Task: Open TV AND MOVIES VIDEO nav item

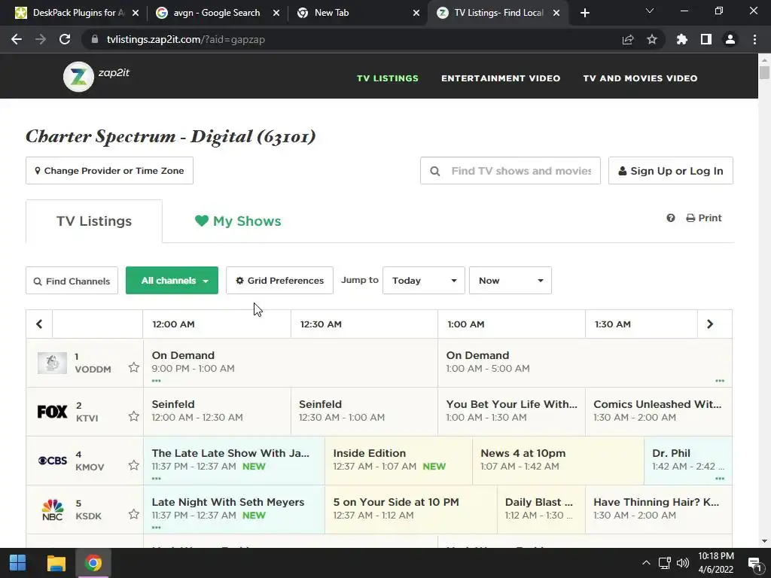Action: point(640,78)
